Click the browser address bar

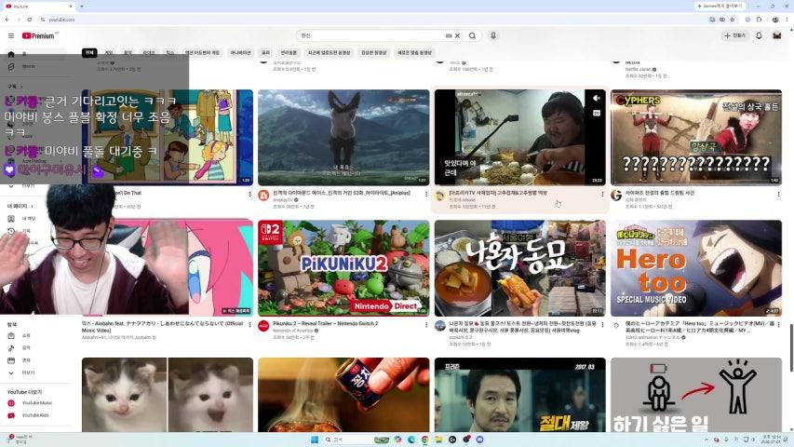coord(375,20)
